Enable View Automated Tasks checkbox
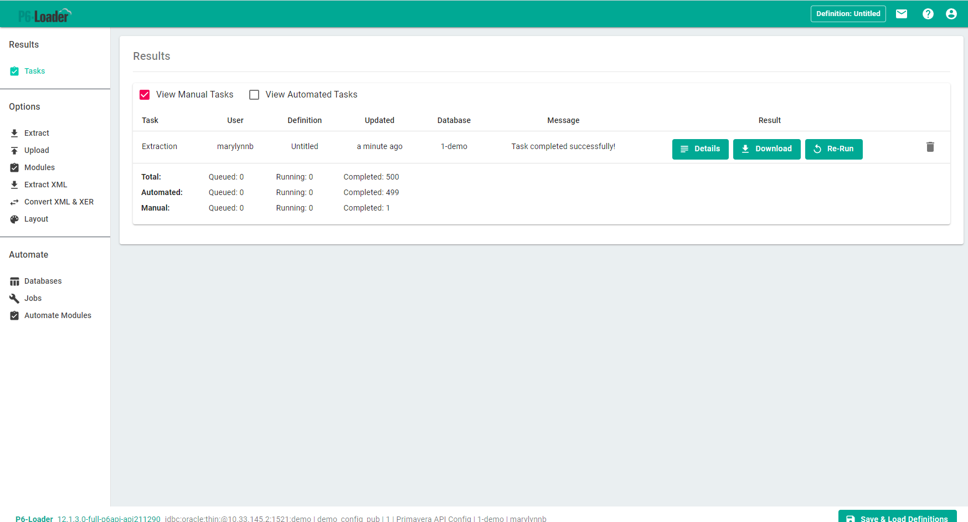Screen dimensions: 968x522 click(x=254, y=95)
